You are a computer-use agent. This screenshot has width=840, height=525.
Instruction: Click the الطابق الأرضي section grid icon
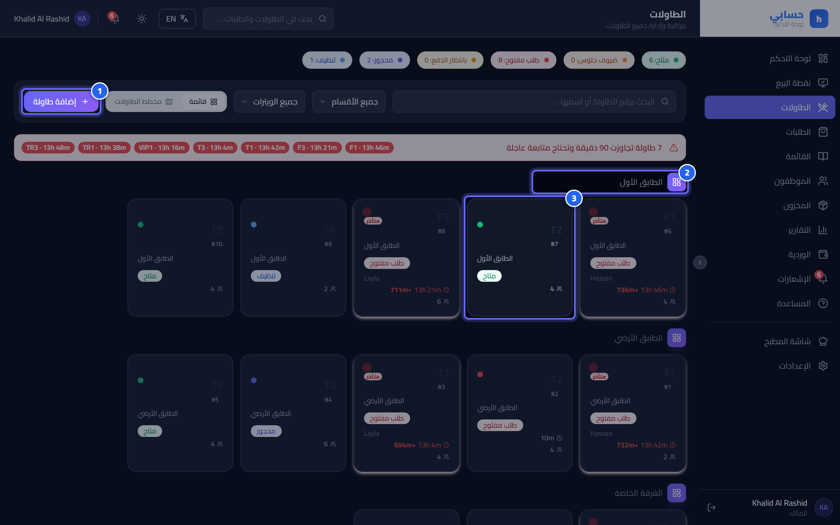[x=676, y=338]
